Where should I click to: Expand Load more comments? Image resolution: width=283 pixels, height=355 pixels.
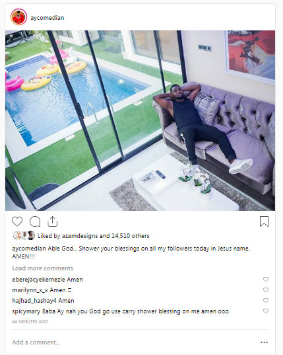coord(42,268)
